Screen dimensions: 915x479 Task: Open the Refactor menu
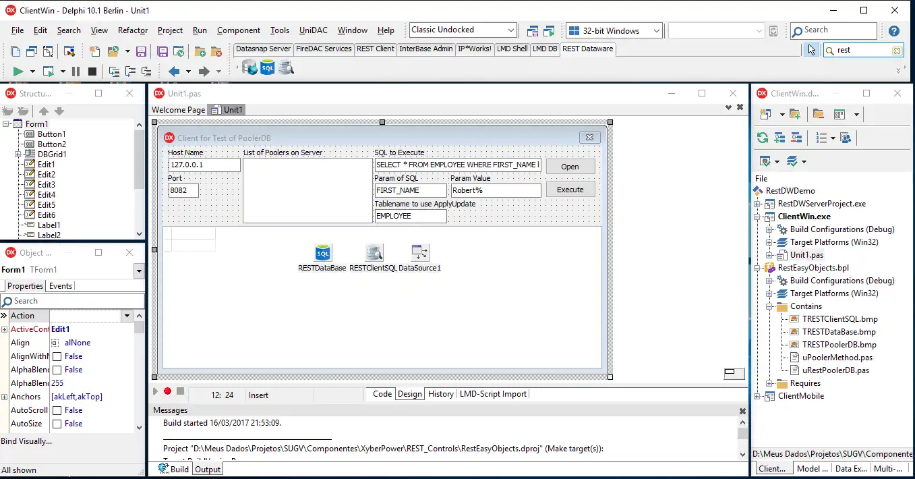(133, 30)
